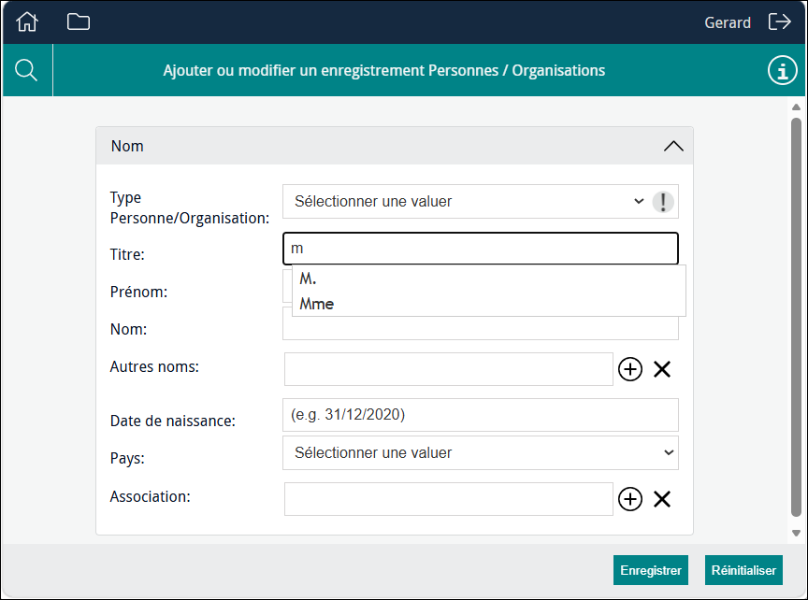Add another Association entry
This screenshot has width=808, height=600.
click(x=629, y=499)
